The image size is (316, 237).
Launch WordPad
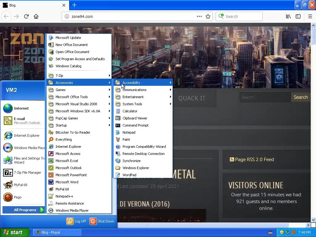[143, 175]
